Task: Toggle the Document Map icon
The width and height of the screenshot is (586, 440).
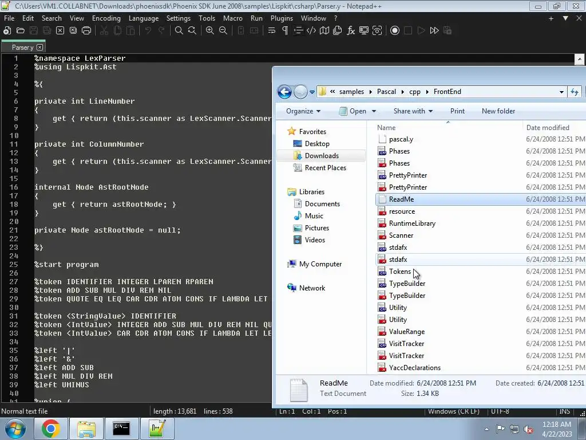Action: [324, 31]
